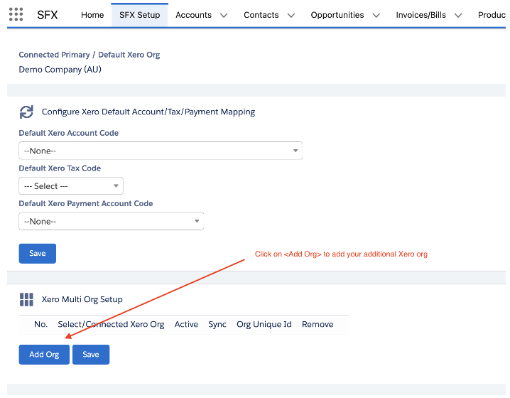
Task: Click the Remove column header
Action: [x=318, y=325]
